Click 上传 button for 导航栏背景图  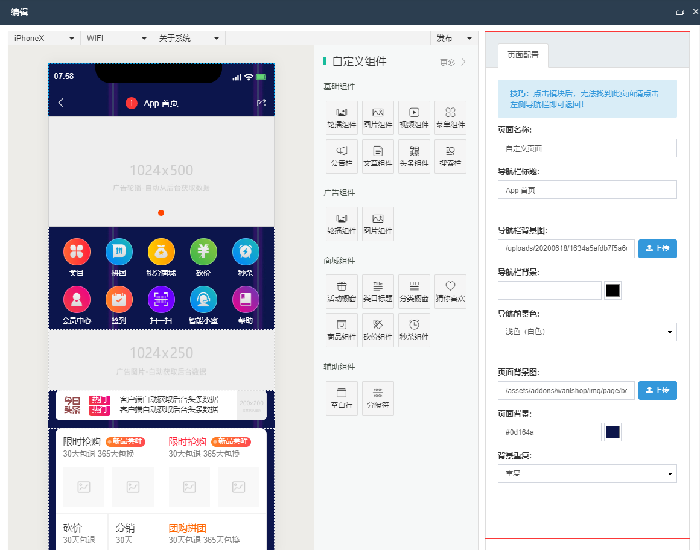pyautogui.click(x=657, y=248)
